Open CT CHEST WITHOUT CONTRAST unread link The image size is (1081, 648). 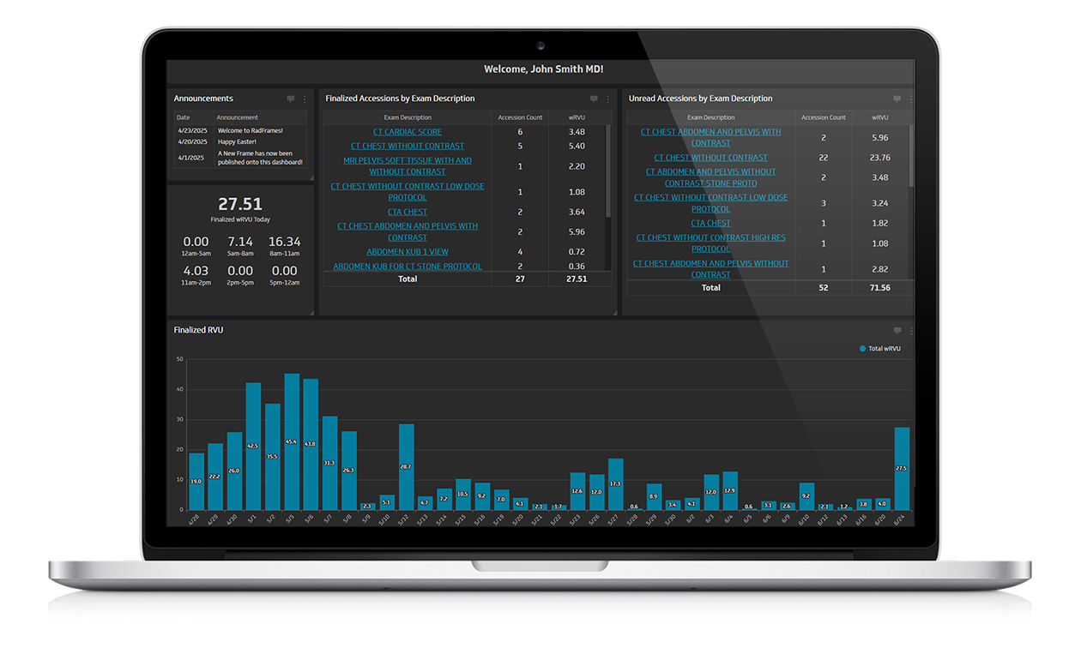pyautogui.click(x=710, y=158)
